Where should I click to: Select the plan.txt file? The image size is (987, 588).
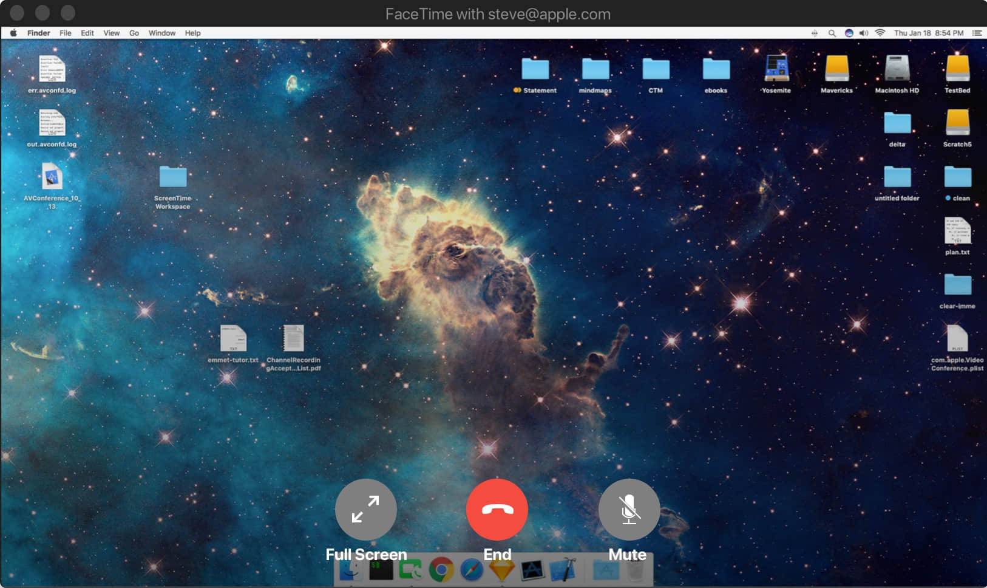pyautogui.click(x=957, y=231)
